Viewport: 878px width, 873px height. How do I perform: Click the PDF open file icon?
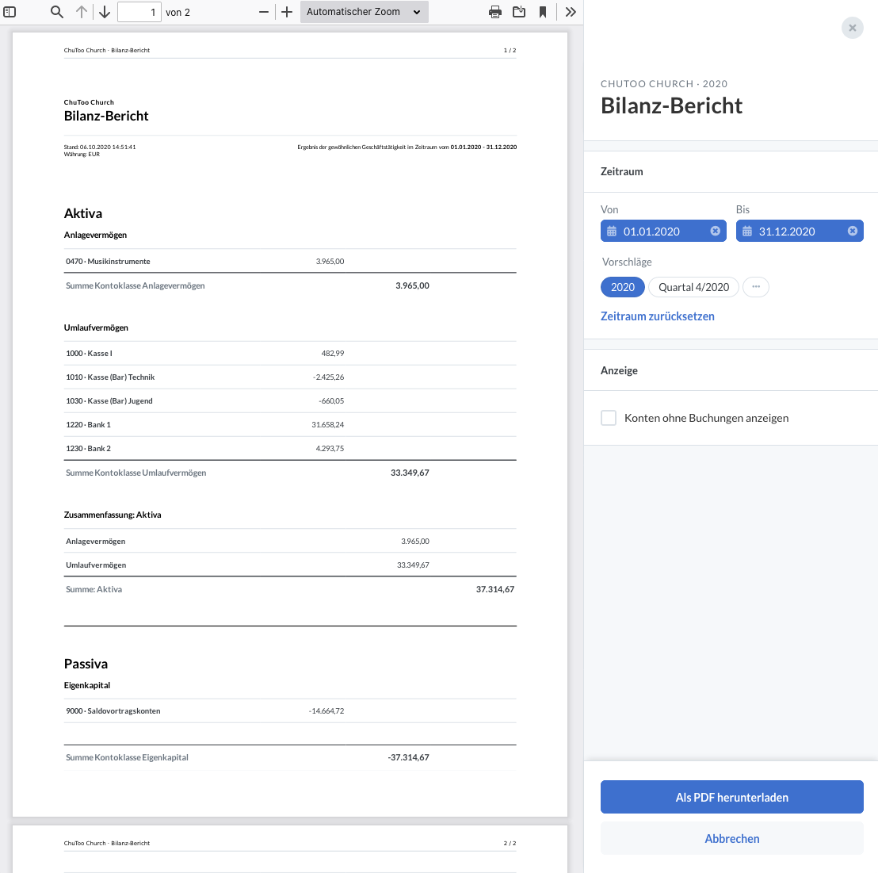519,12
